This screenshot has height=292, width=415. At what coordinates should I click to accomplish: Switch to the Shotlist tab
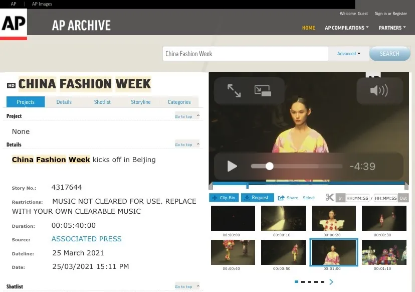coord(102,102)
